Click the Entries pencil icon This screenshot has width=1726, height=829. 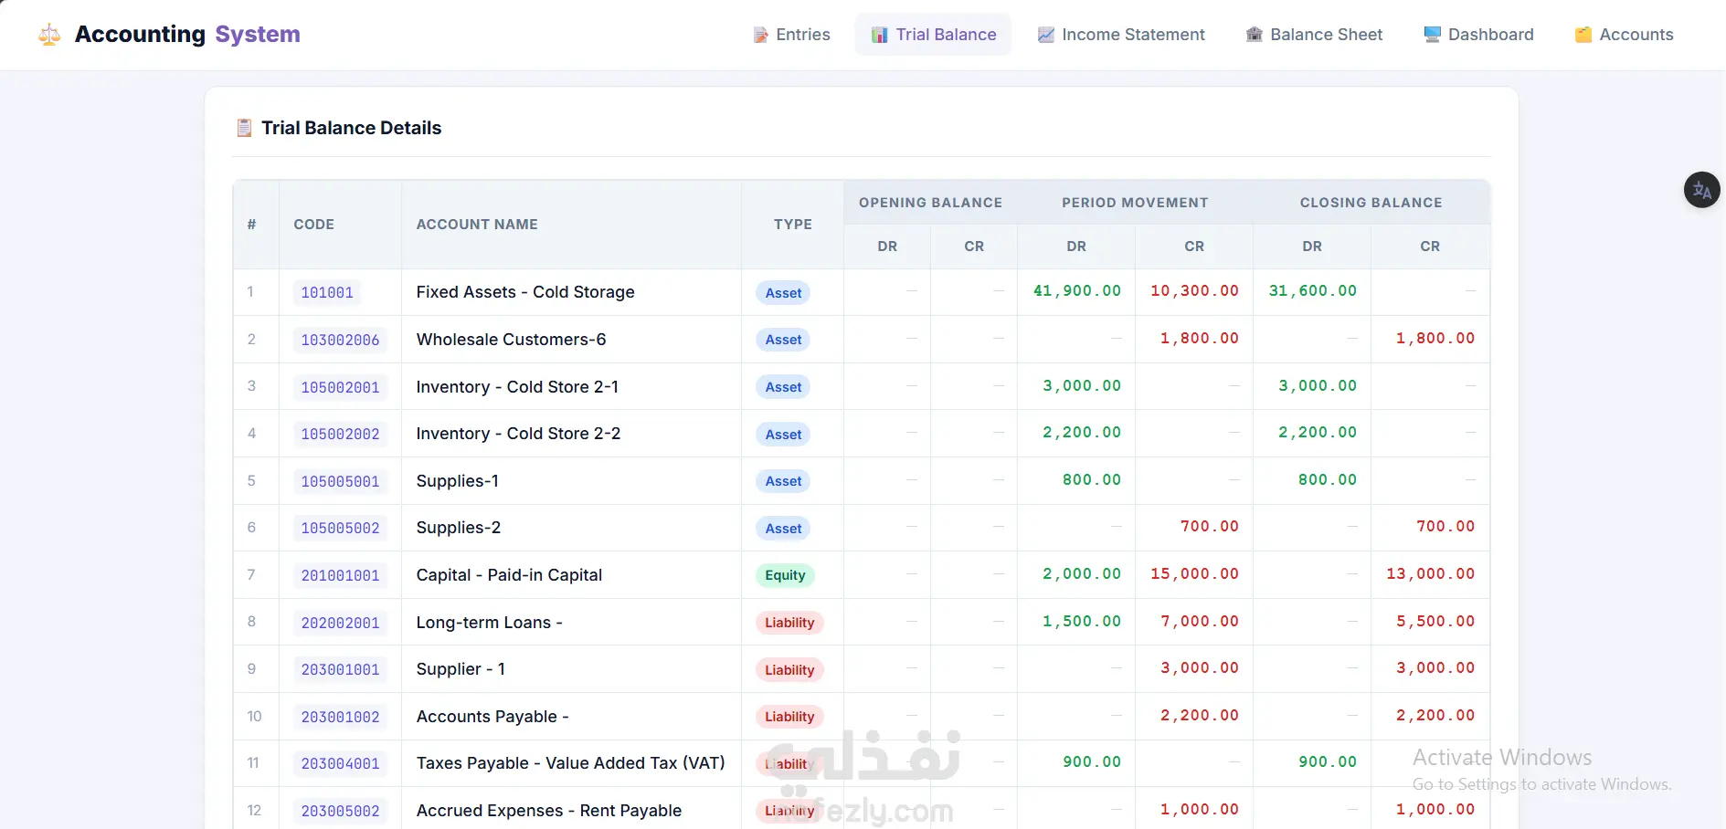click(x=760, y=35)
